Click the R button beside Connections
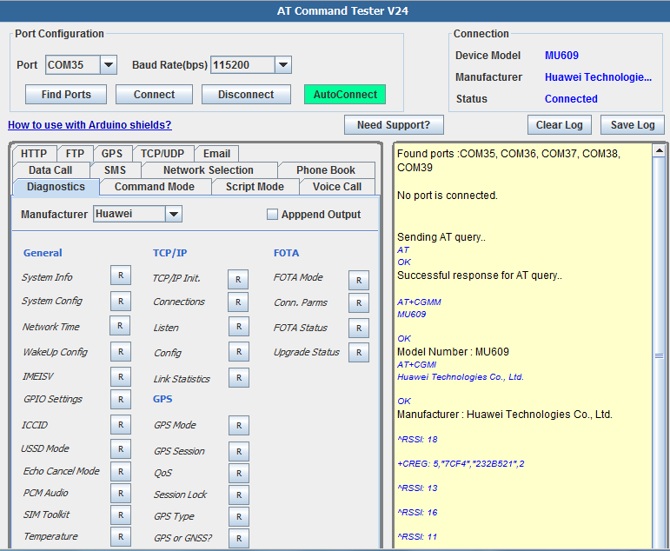The height and width of the screenshot is (551, 670). coord(238,302)
